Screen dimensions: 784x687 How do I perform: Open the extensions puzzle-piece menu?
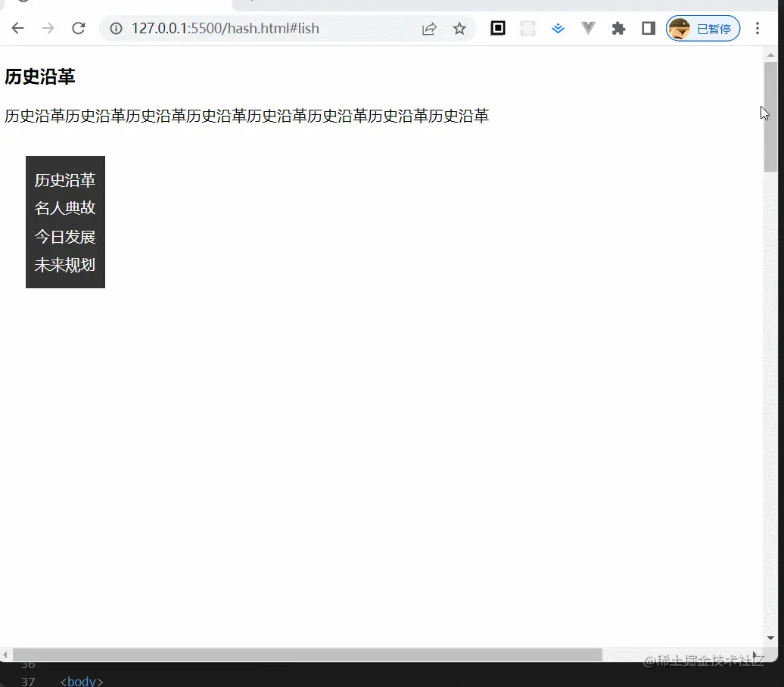(619, 28)
